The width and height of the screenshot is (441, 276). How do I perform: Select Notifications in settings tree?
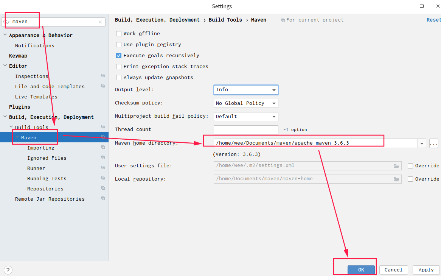coord(34,46)
